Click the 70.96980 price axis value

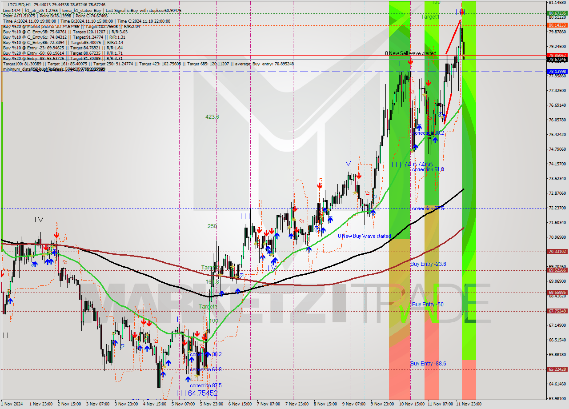(557, 237)
